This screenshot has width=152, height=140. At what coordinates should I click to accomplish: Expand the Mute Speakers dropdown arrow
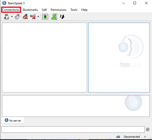pos(38,17)
